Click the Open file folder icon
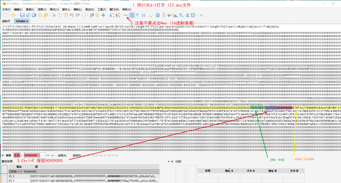This screenshot has height=183, width=341. 14,15
